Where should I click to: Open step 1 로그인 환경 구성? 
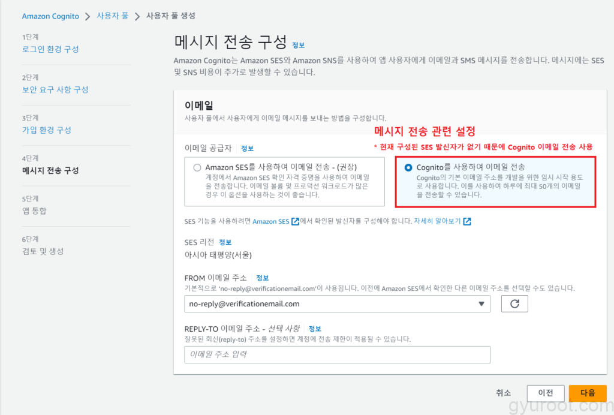(50, 49)
